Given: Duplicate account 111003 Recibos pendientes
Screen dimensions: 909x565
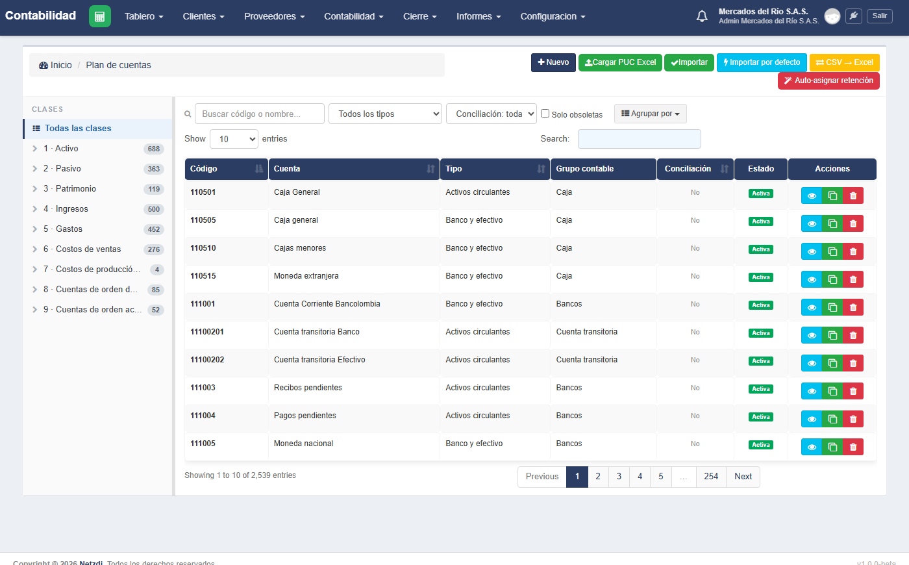Looking at the screenshot, I should [832, 391].
